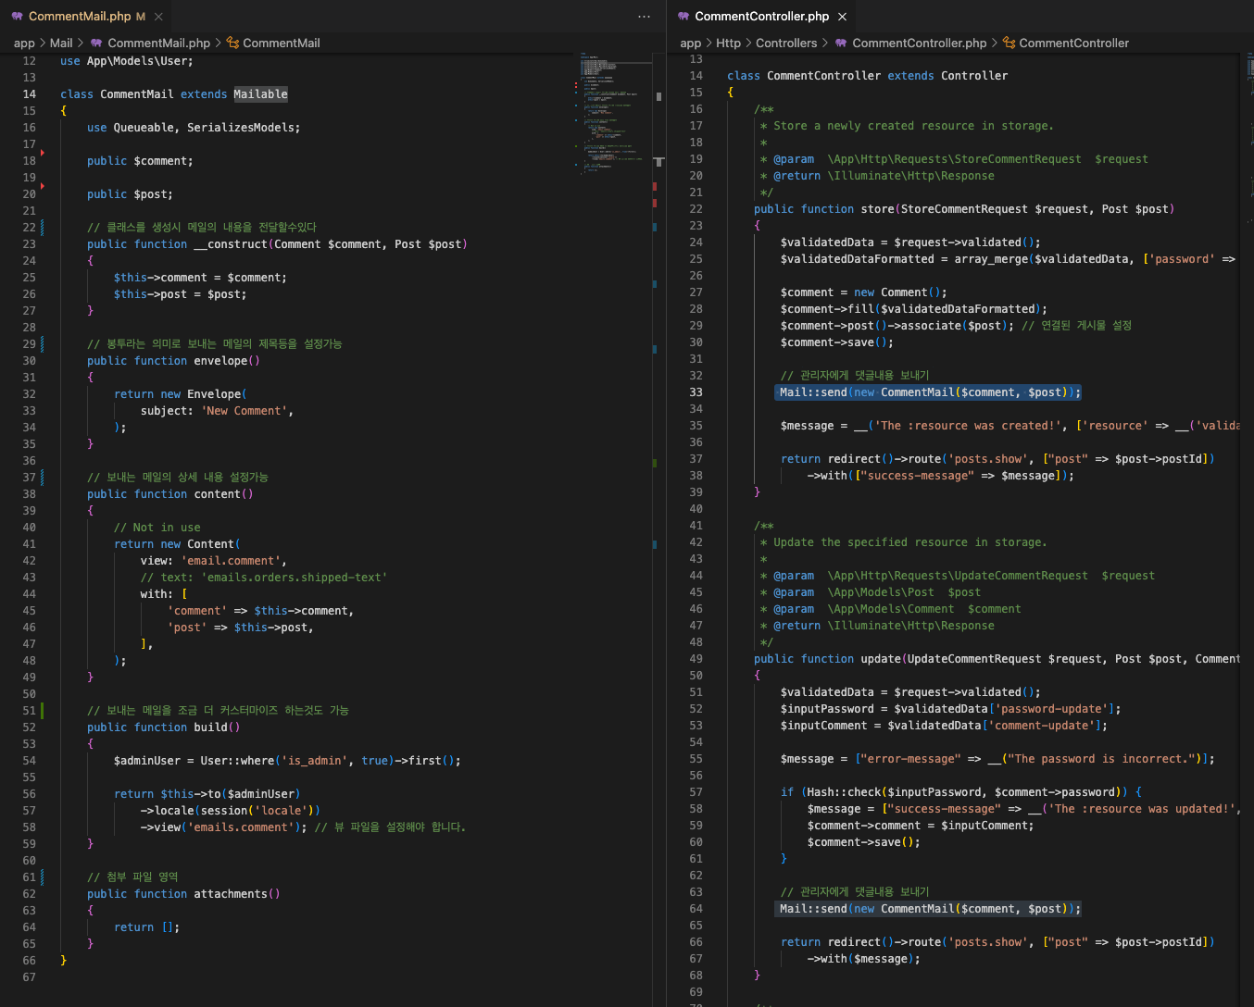
Task: Open 'CommentController' class symbol breadcrumb
Action: tap(1074, 43)
